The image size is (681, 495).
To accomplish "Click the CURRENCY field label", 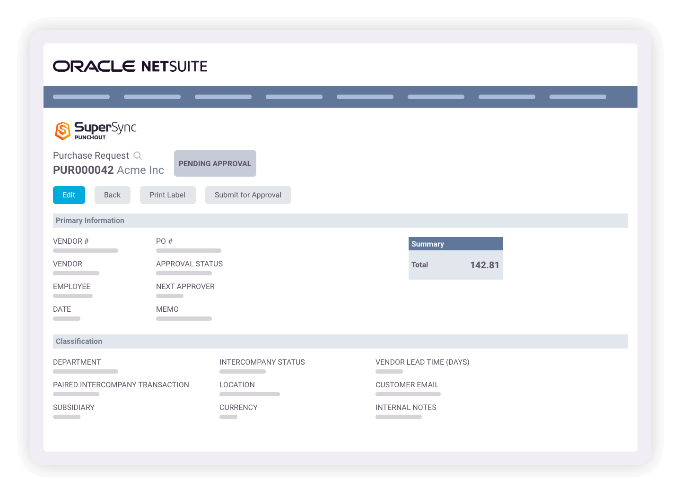I will point(239,408).
